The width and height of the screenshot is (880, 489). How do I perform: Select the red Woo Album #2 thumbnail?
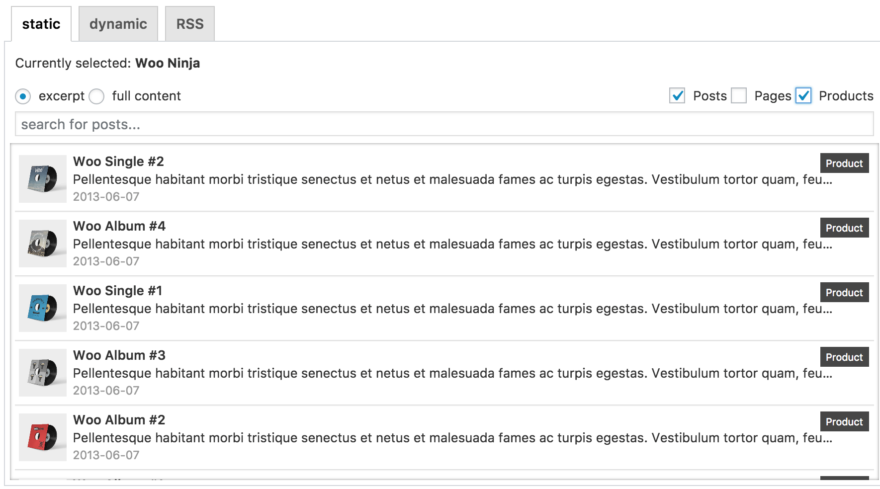[x=43, y=437]
